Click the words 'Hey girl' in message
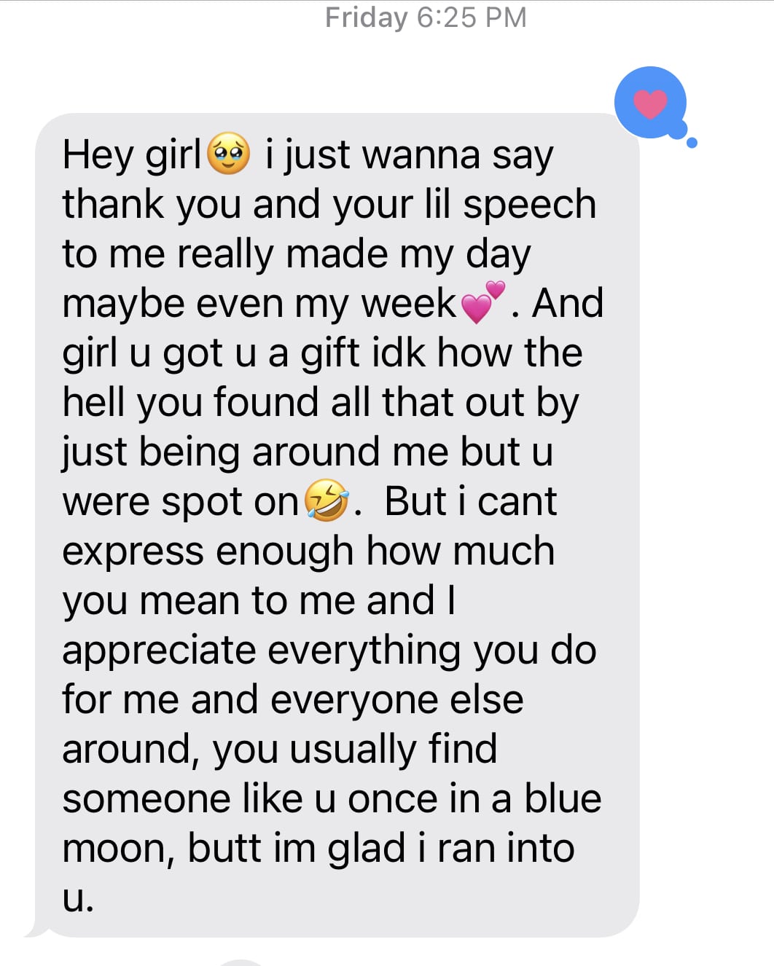774x966 pixels. pyautogui.click(x=131, y=156)
